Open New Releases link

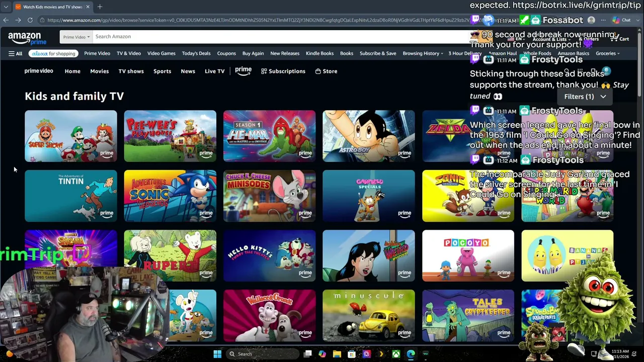coord(285,53)
